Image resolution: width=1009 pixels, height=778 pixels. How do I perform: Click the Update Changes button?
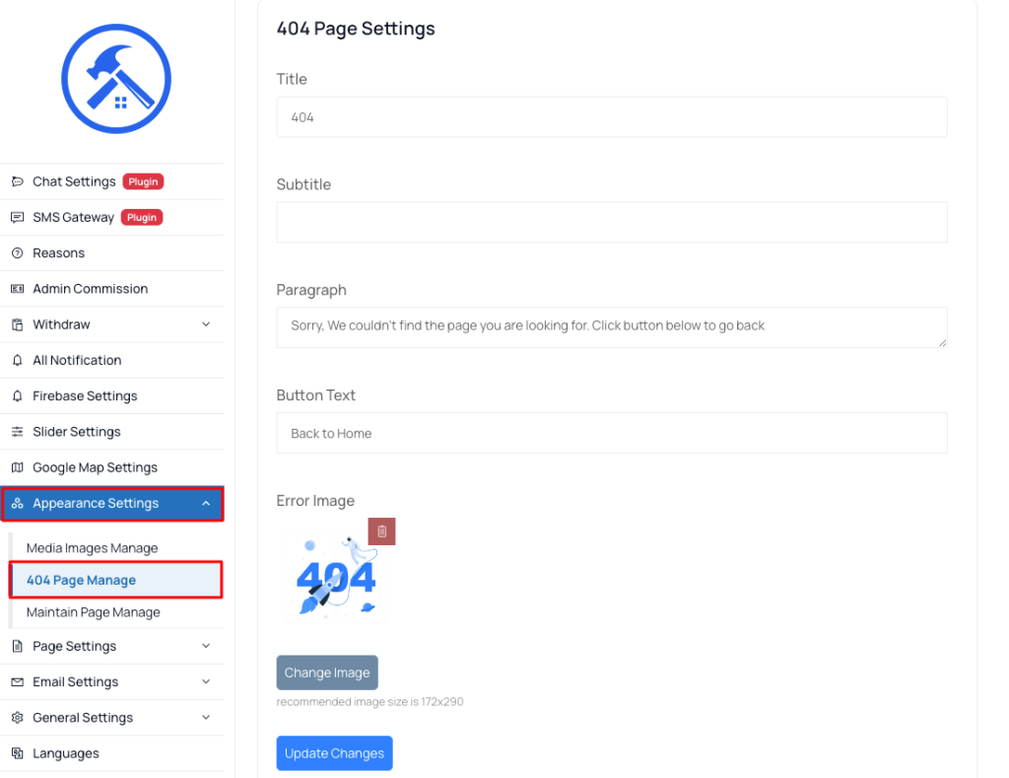tap(335, 753)
